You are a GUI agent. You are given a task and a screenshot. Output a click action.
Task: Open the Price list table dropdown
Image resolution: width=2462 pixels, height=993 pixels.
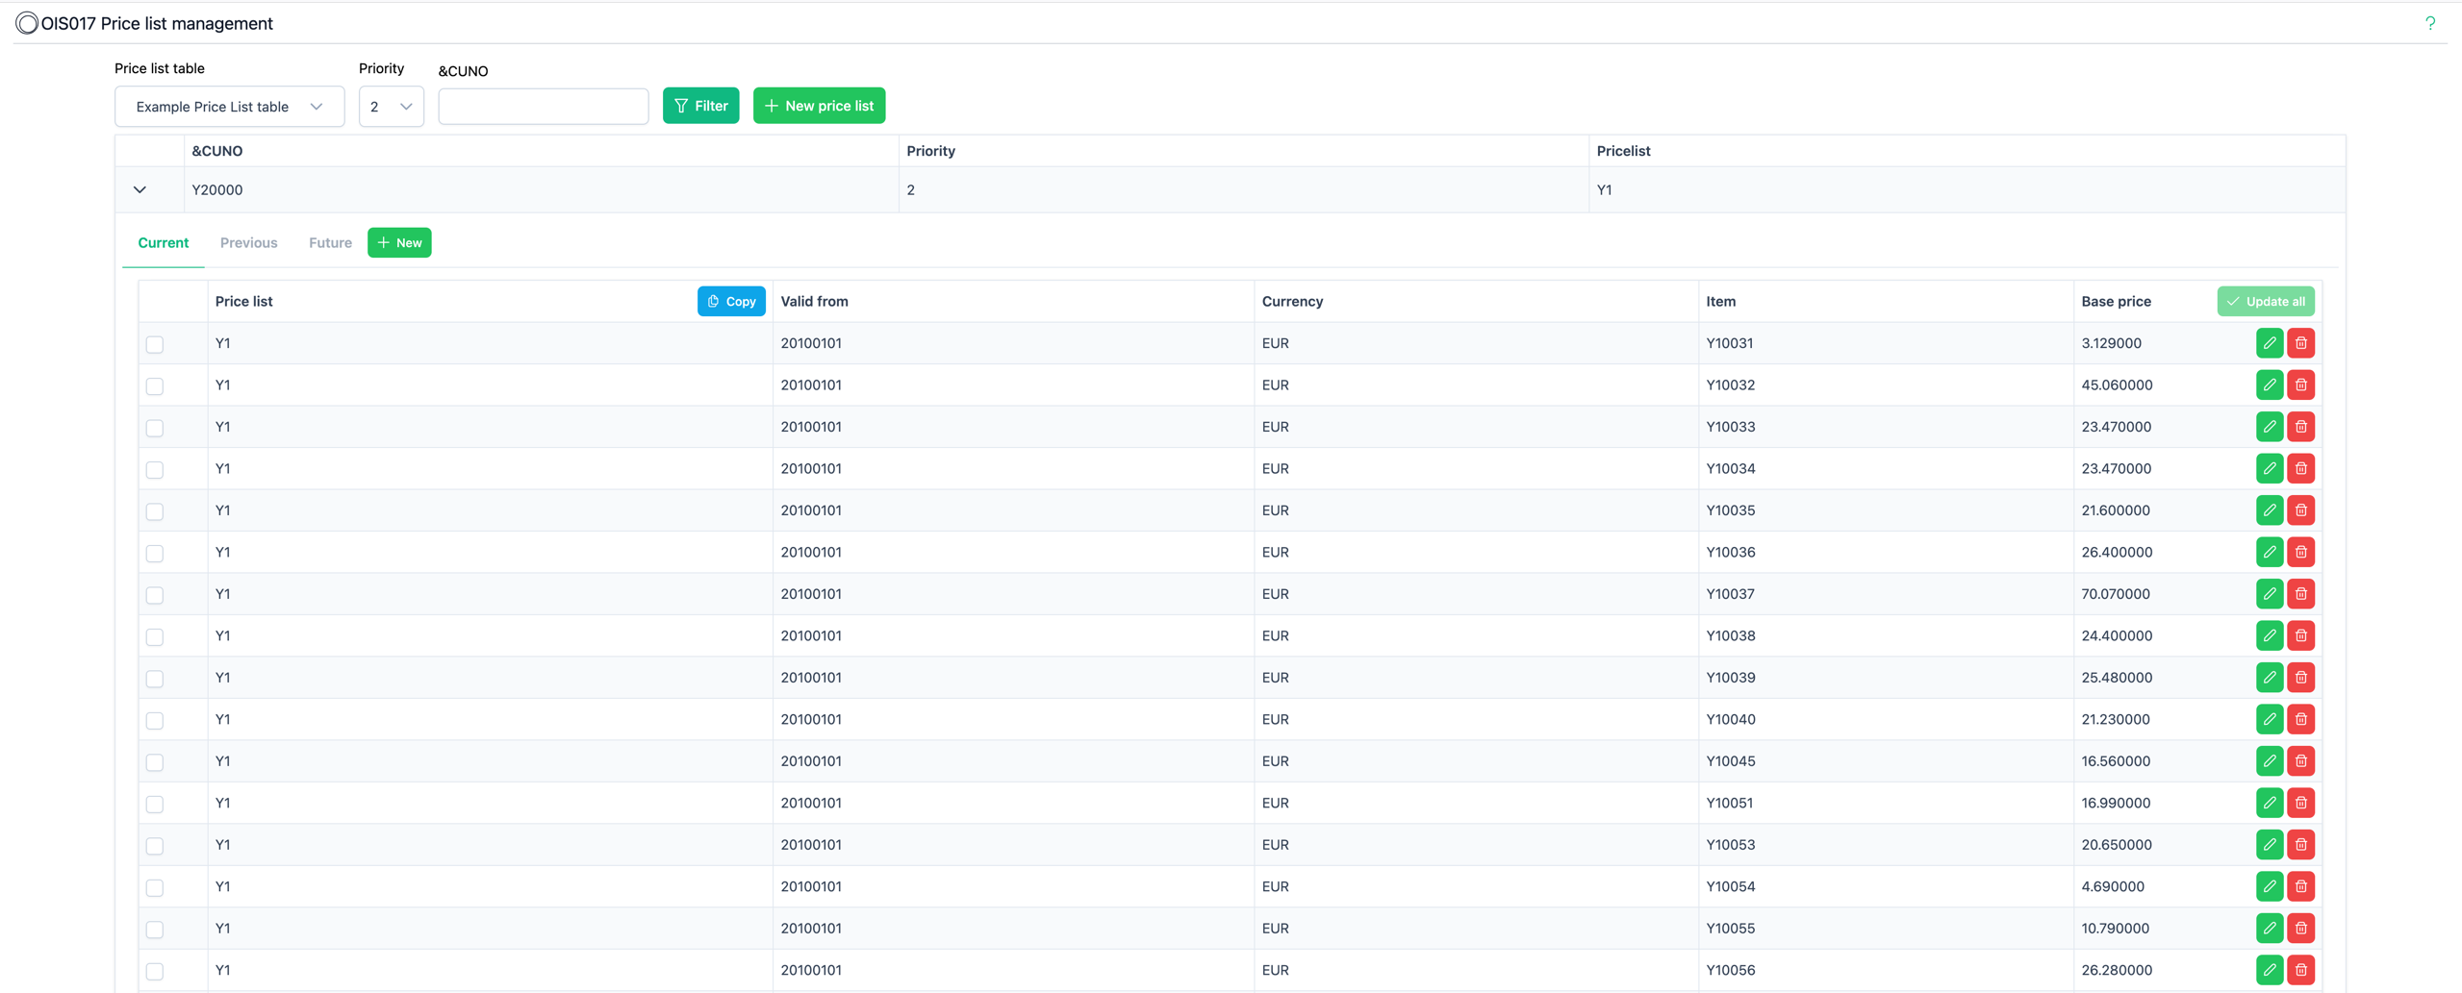tap(229, 106)
